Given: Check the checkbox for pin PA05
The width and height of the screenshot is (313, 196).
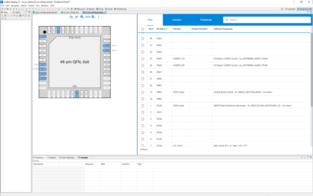Looking at the screenshot, I should [142, 58].
